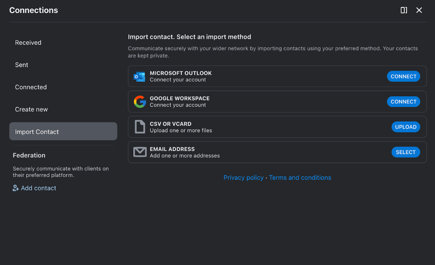Open the Privacy policy link

click(x=243, y=178)
